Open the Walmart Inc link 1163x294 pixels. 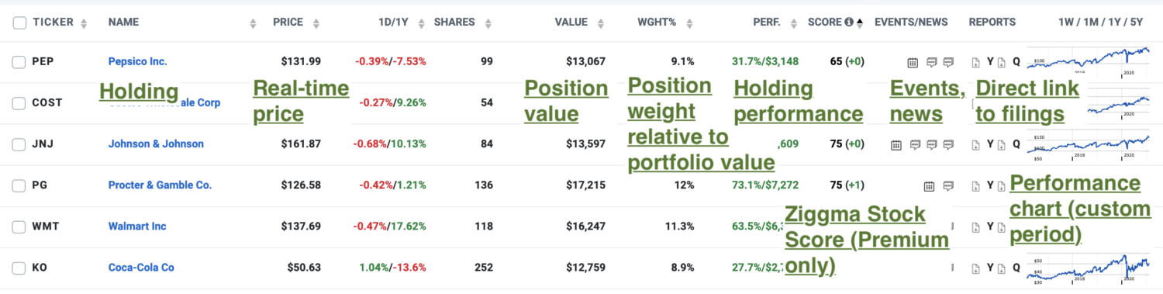point(137,227)
